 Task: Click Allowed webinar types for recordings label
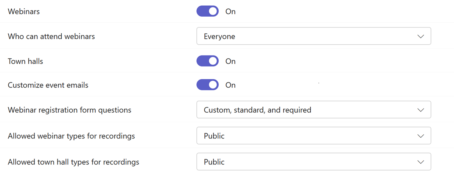pyautogui.click(x=71, y=136)
